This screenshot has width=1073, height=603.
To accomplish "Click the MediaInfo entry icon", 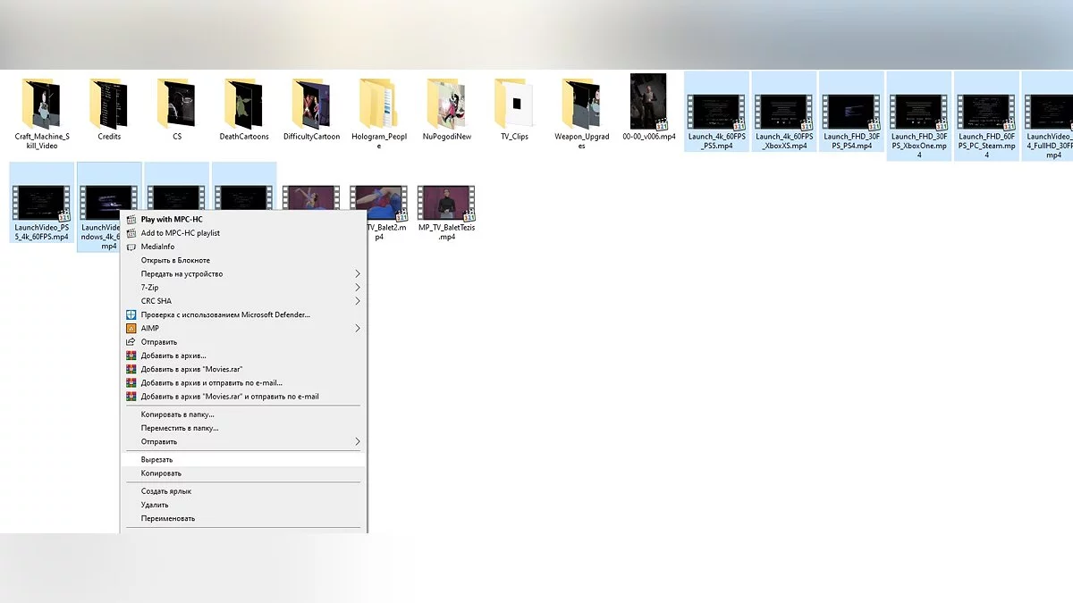I will pos(131,247).
